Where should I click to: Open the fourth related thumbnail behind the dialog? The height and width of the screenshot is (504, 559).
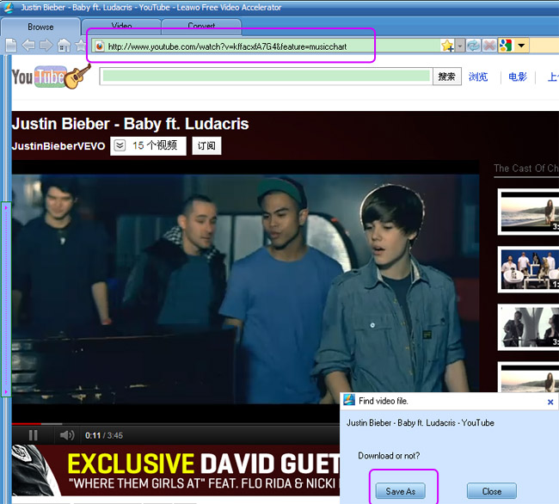[x=528, y=378]
